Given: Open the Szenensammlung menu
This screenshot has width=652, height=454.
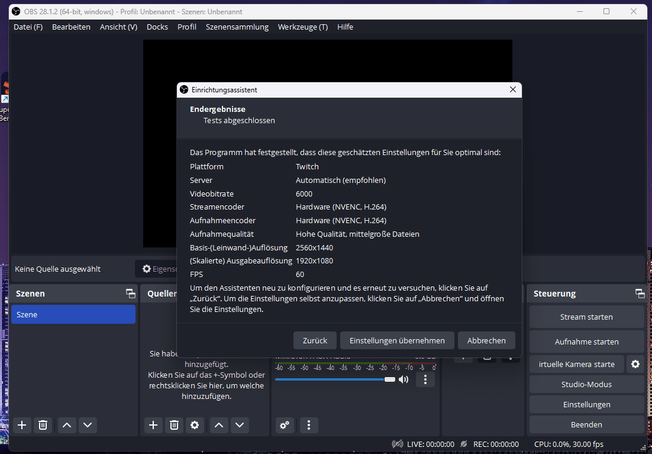Looking at the screenshot, I should pyautogui.click(x=237, y=27).
